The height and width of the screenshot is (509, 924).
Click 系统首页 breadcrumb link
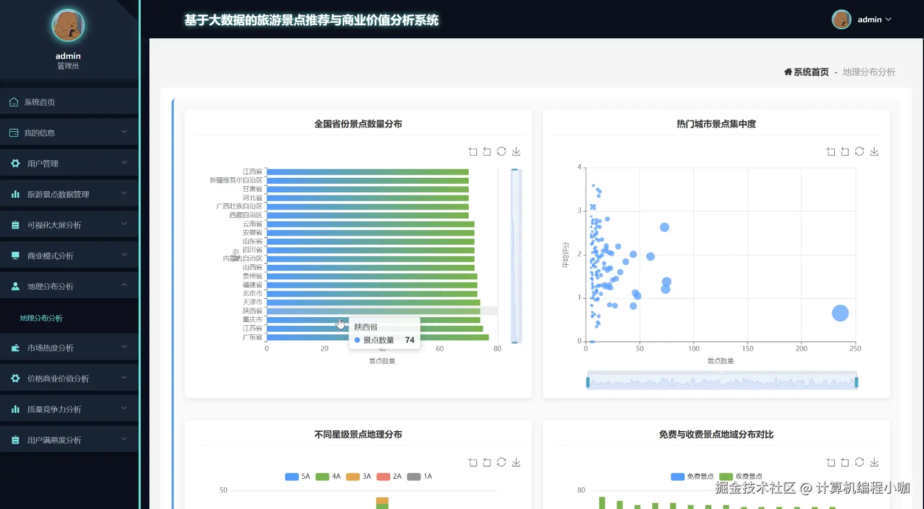click(x=811, y=72)
